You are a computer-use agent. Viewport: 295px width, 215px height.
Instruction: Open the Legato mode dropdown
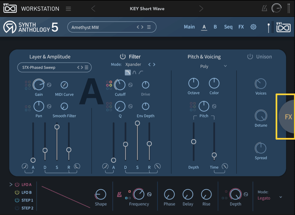pyautogui.click(x=270, y=198)
